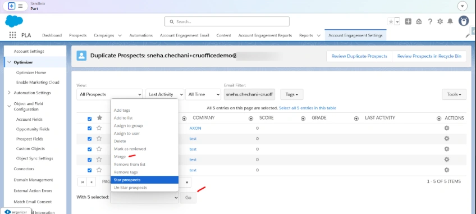
Task: Switch to the Prospects tab
Action: pyautogui.click(x=77, y=35)
